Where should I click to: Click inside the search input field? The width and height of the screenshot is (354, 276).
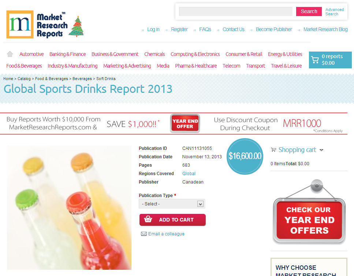(x=235, y=11)
